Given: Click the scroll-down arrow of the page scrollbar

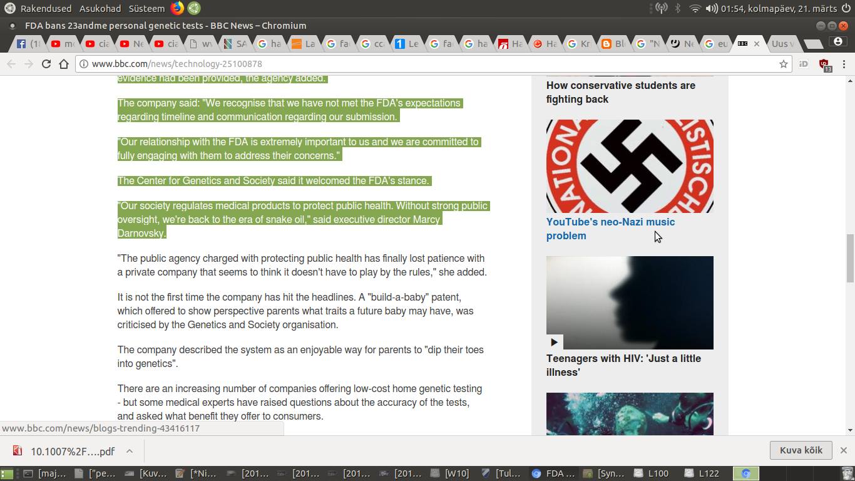Looking at the screenshot, I should tap(850, 430).
